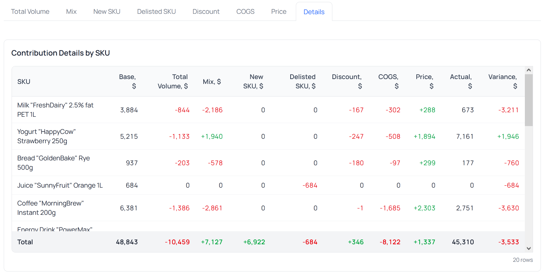
Task: Select the Yogurt "HappyCow" Strawberry row
Action: tap(47, 136)
